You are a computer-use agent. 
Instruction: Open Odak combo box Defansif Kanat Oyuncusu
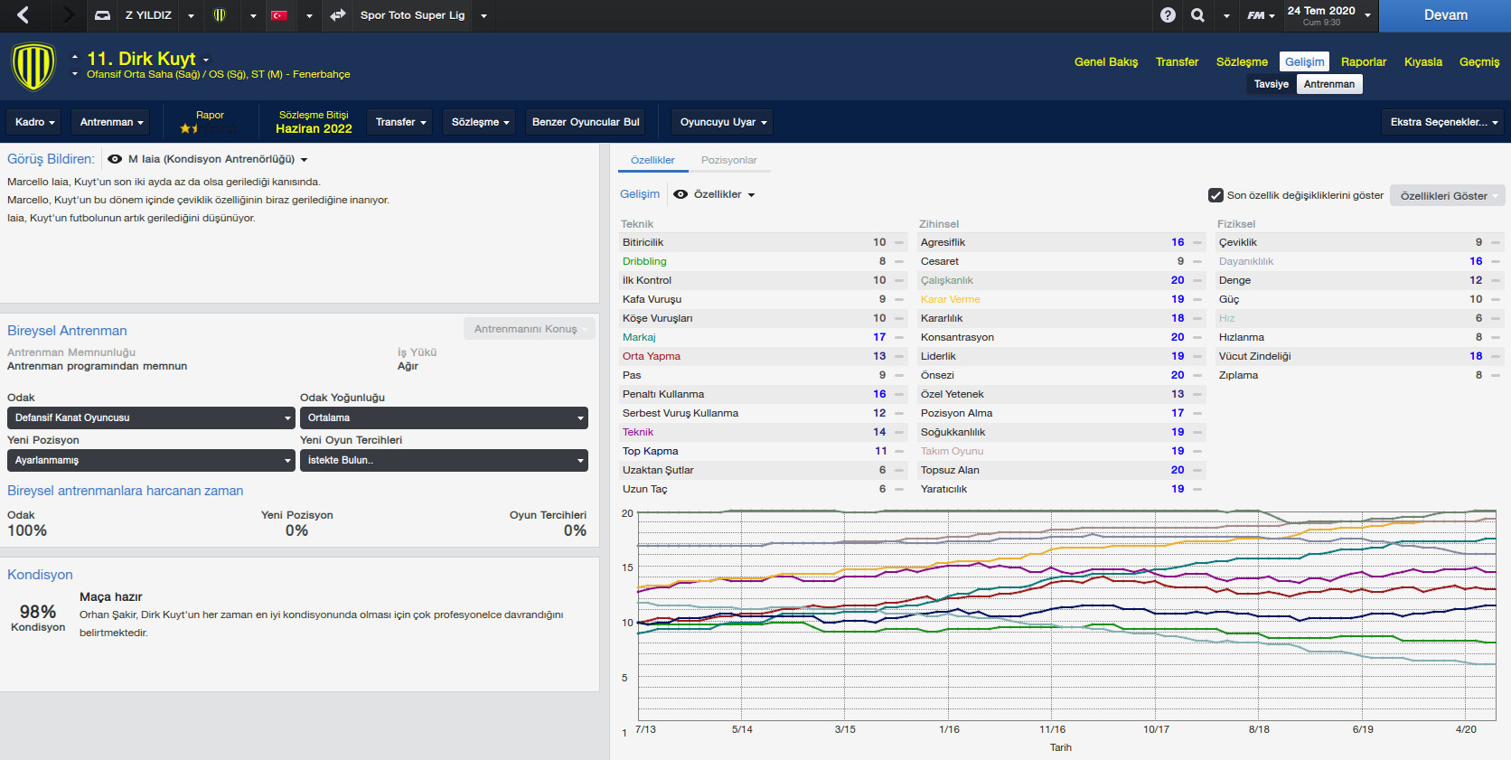coord(151,418)
